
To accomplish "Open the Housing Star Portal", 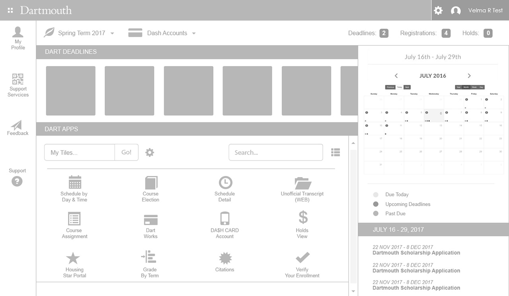I will [73, 258].
